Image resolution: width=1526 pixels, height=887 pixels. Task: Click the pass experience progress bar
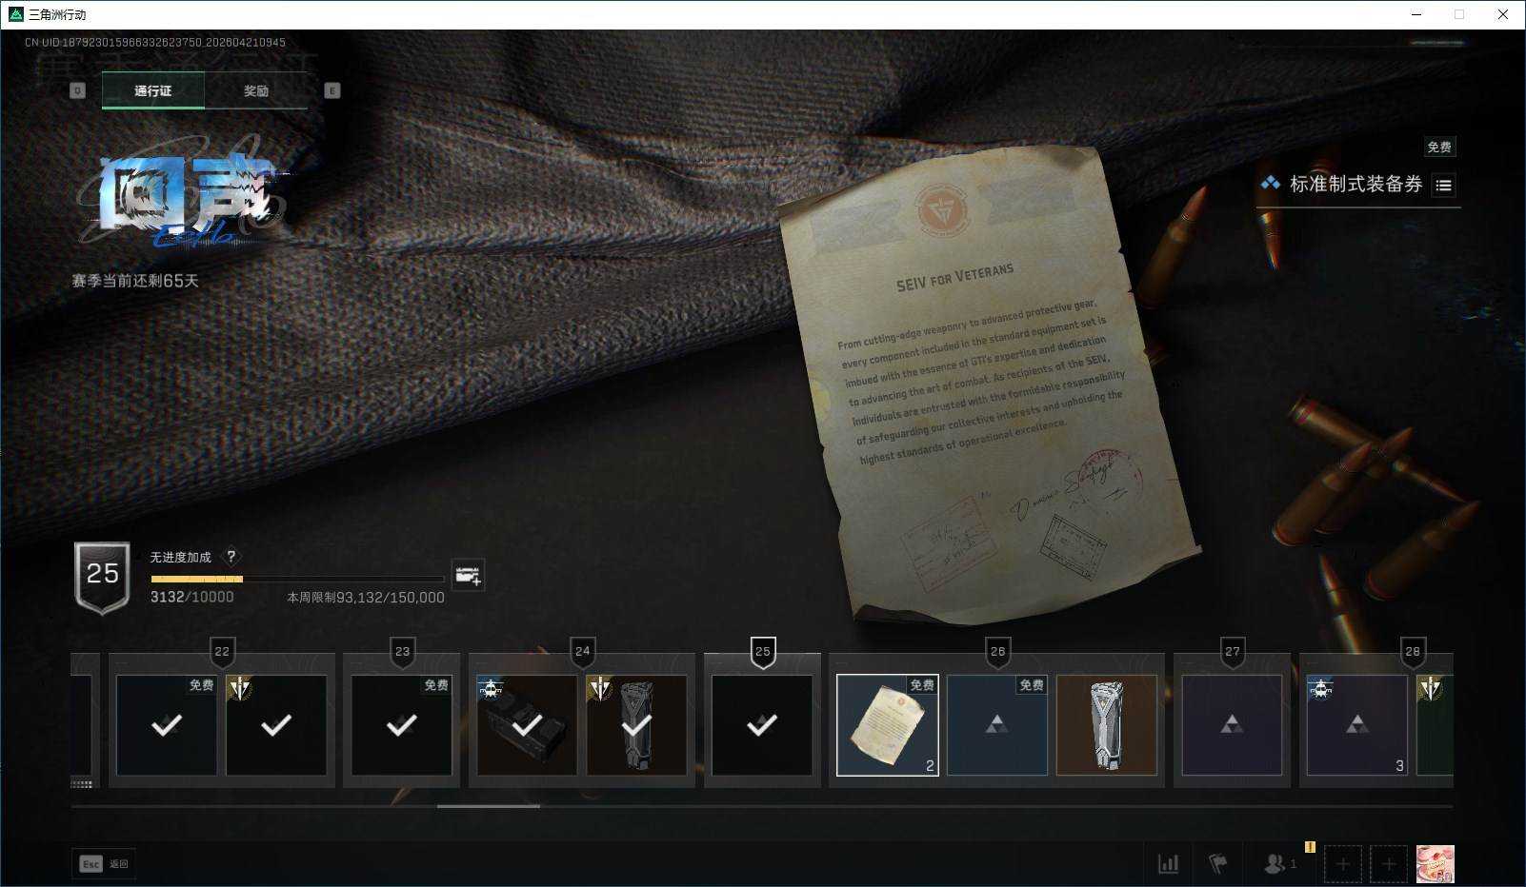[x=297, y=579]
